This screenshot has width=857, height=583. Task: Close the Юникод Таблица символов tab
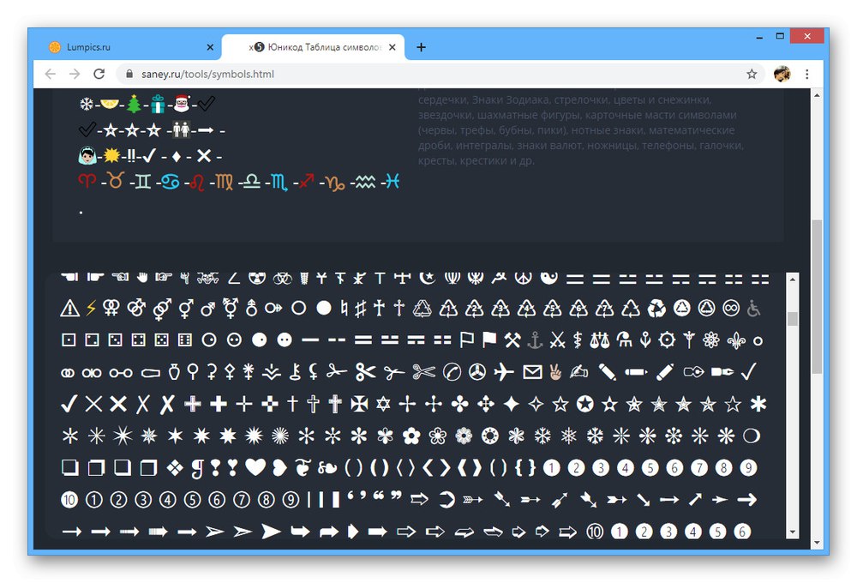coord(392,47)
